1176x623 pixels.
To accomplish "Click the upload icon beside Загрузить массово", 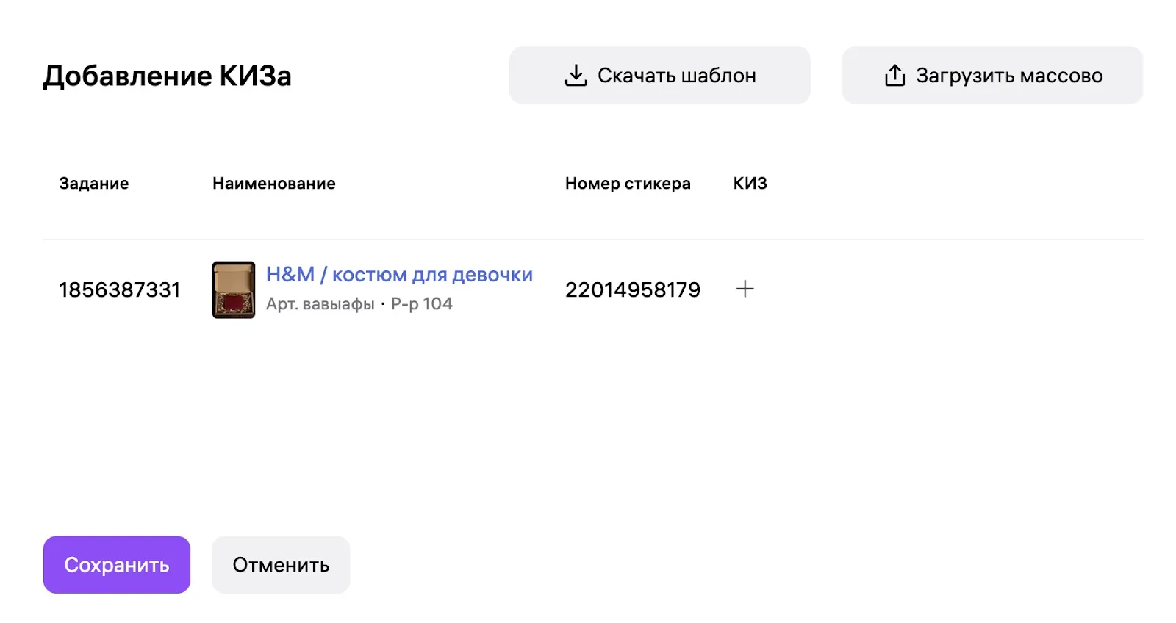I will click(894, 76).
